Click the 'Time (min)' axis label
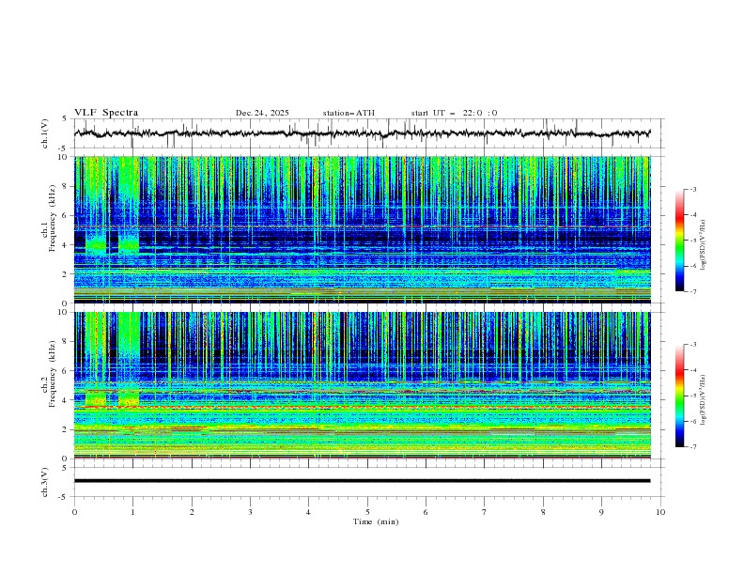744x575 pixels. pyautogui.click(x=376, y=521)
